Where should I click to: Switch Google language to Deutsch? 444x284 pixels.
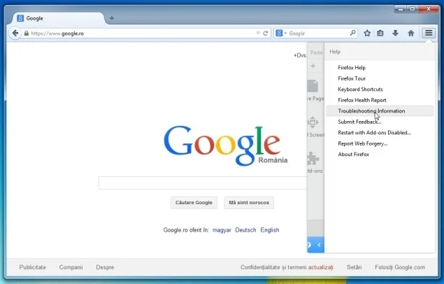[245, 230]
